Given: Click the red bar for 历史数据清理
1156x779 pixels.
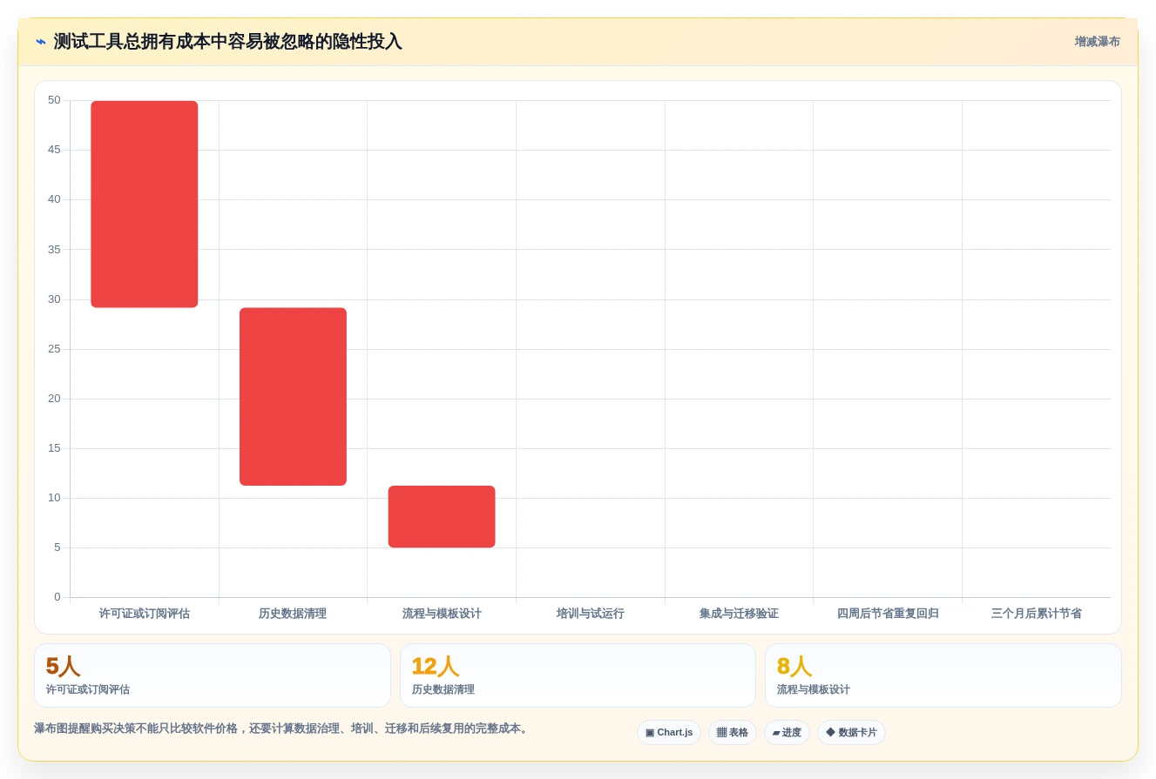Looking at the screenshot, I should point(293,397).
